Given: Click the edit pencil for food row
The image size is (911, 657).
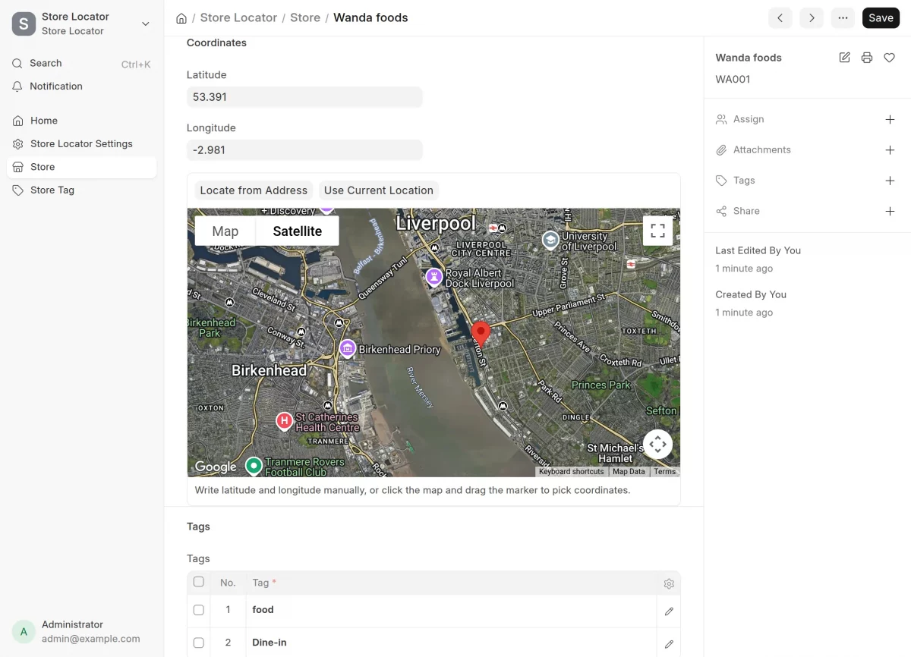Looking at the screenshot, I should (x=669, y=611).
